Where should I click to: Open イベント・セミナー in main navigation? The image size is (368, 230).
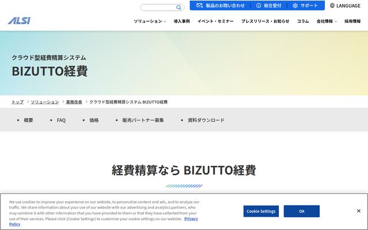pyautogui.click(x=216, y=21)
